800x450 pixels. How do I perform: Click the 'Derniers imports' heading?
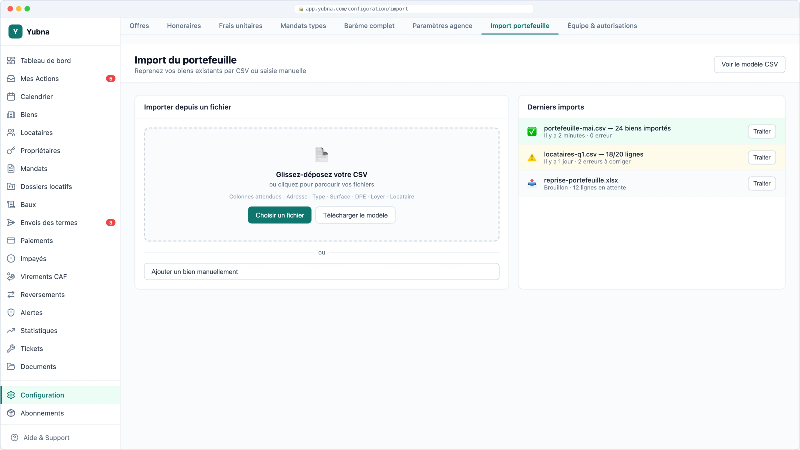555,107
